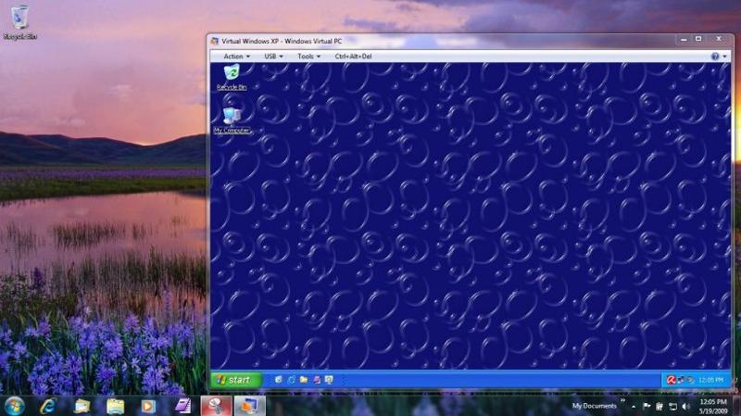Click the XP start button
741x416 pixels.
point(236,380)
